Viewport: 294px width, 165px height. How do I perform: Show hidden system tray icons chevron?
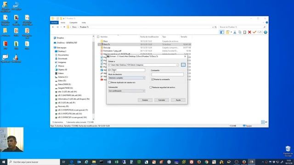(263, 162)
